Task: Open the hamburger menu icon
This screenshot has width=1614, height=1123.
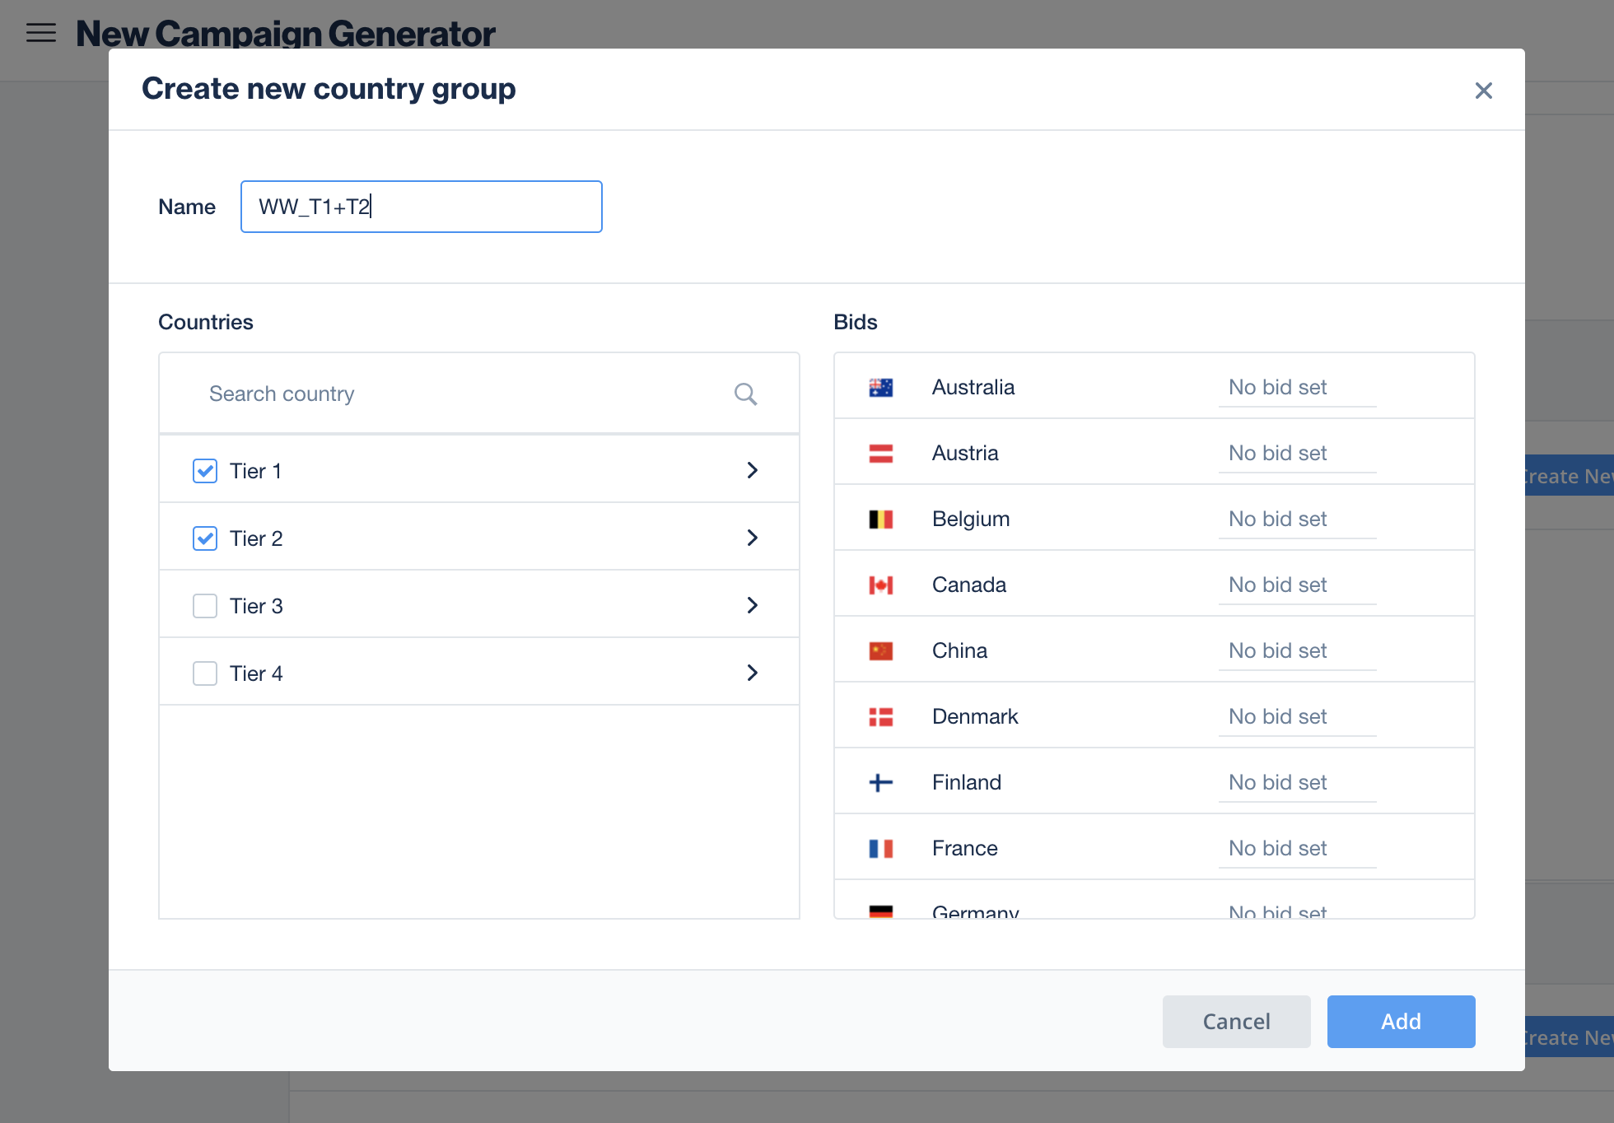Action: click(41, 33)
